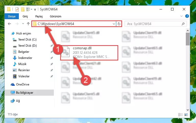Click the title bar folder icon
This screenshot has width=196, height=123.
pyautogui.click(x=9, y=9)
